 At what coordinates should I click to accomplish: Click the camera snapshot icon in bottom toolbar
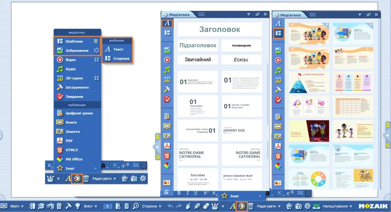coord(298,206)
